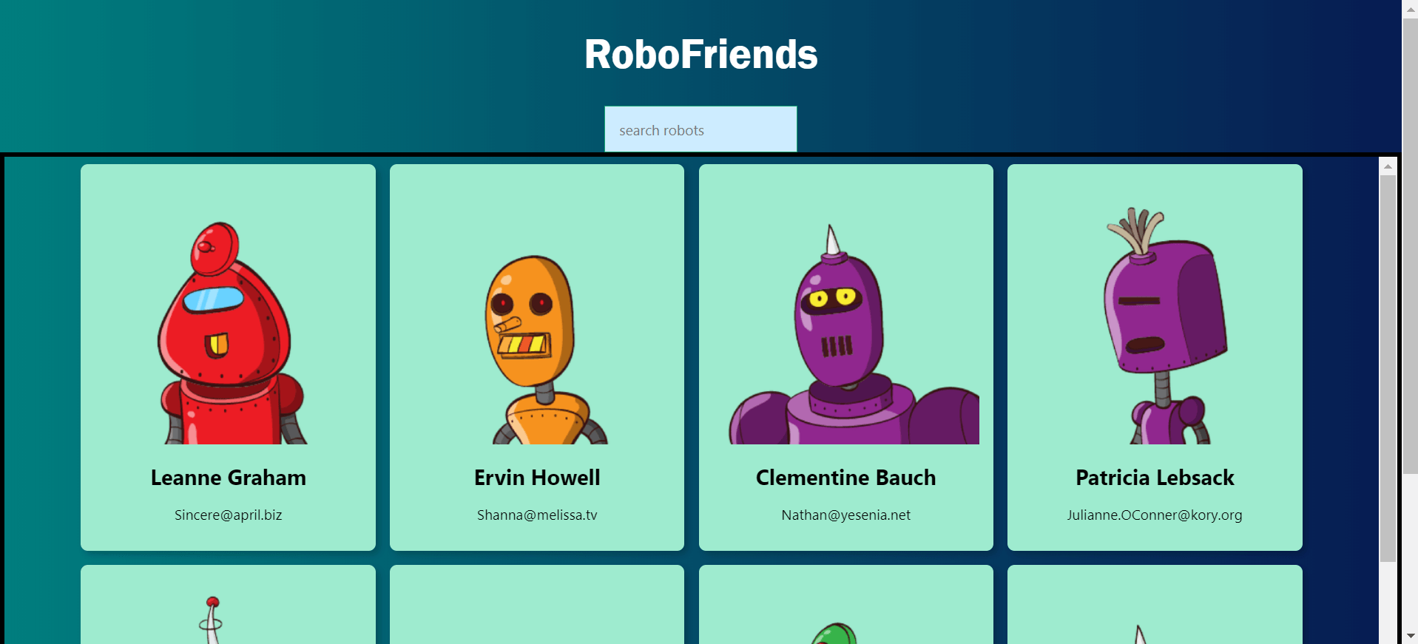Click the antenna robot card in second row
The image size is (1418, 644).
(x=228, y=605)
